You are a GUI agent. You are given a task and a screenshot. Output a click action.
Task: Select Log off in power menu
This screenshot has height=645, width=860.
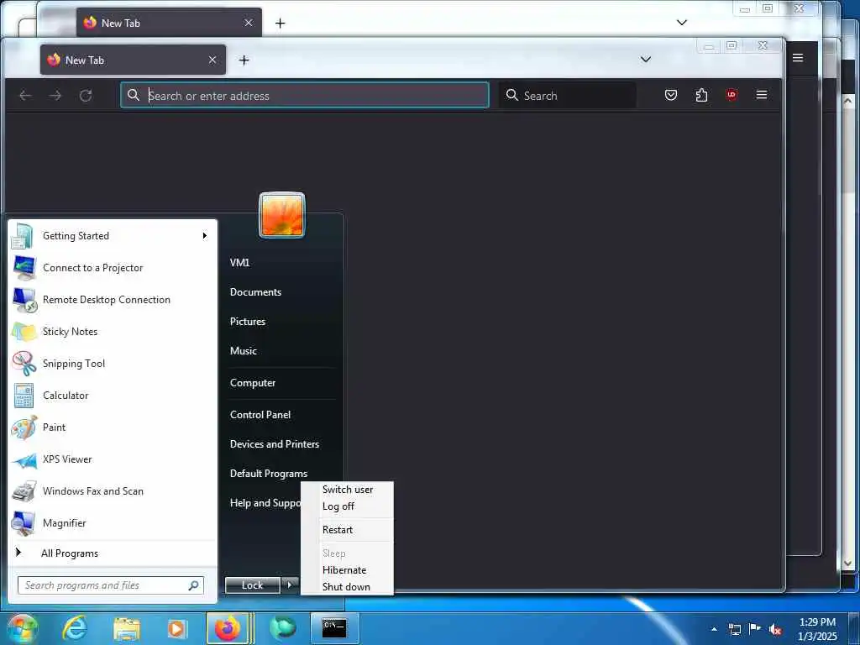(338, 506)
